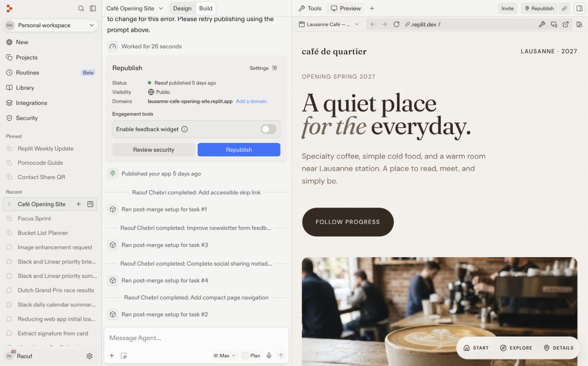Click DETAILS in the preview navigation
This screenshot has height=366, width=588.
tap(558, 348)
